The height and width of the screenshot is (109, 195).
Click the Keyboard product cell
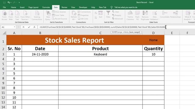click(x=100, y=54)
